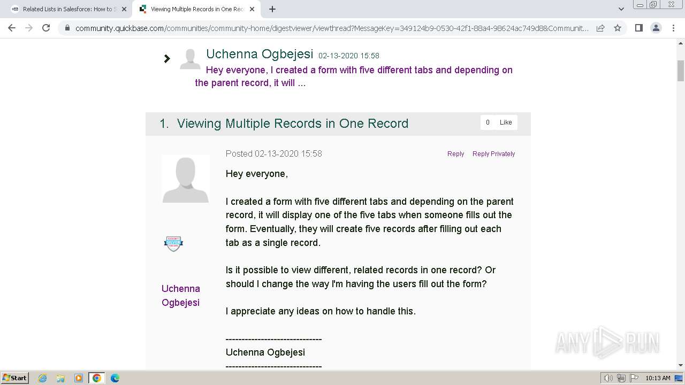Open the purple message preview link
Image resolution: width=685 pixels, height=385 pixels.
(354, 76)
